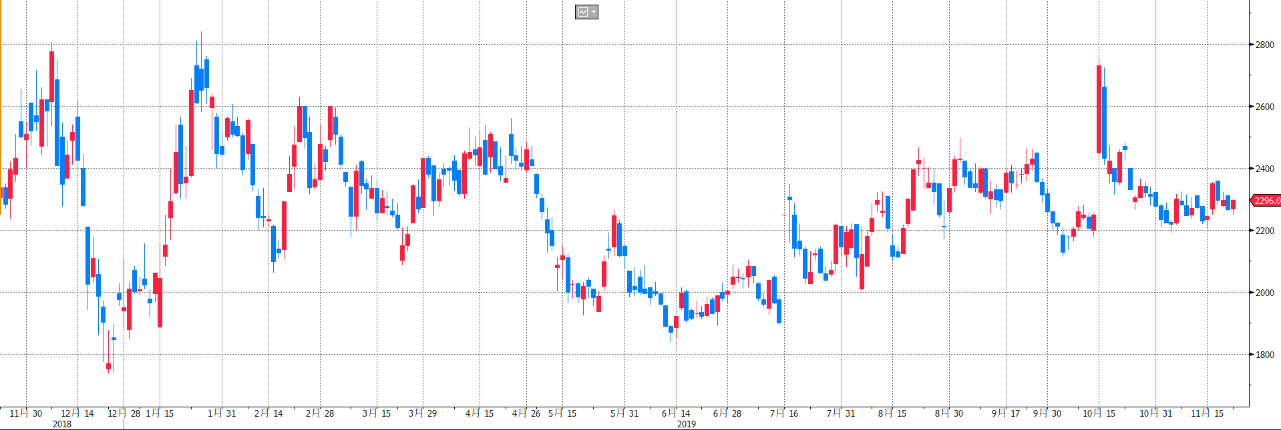
Task: Click the red 2296.0 last price tag
Action: (1266, 201)
